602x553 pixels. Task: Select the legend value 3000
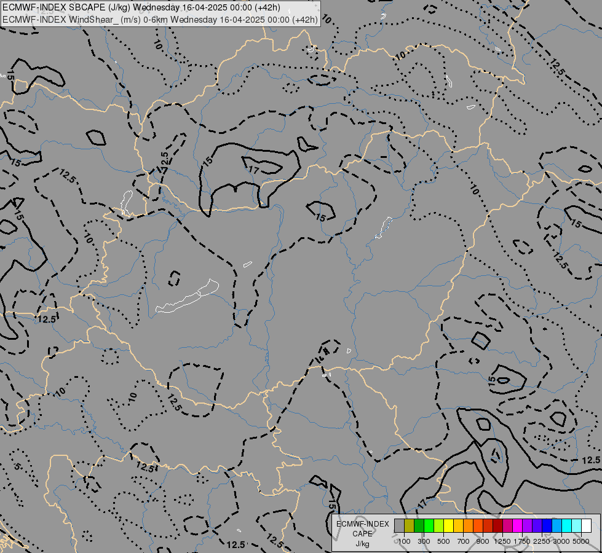point(561,541)
